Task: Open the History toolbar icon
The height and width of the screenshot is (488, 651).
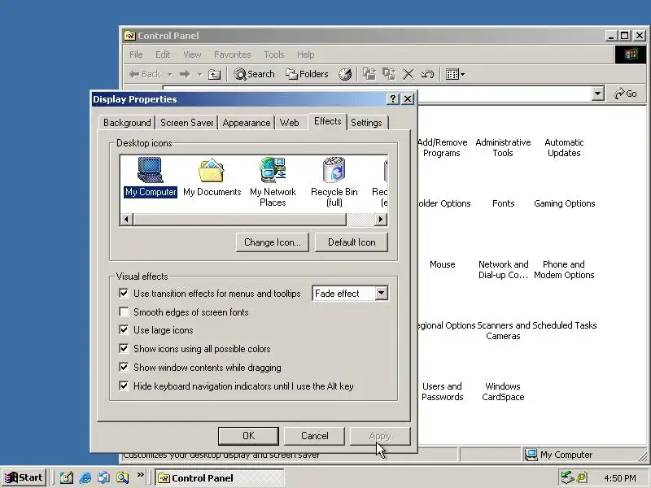Action: pos(345,74)
